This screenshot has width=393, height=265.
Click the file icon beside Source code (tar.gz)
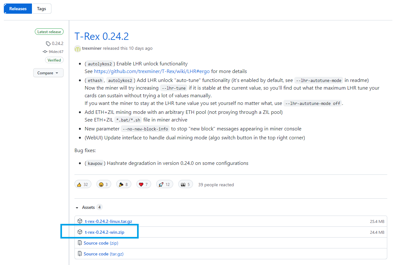pos(80,254)
